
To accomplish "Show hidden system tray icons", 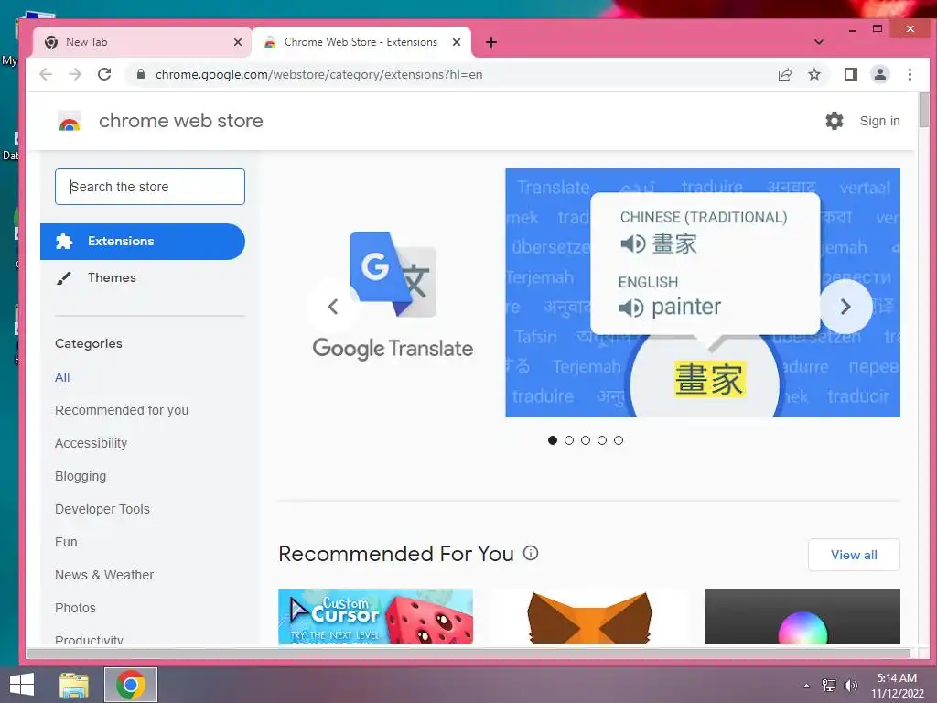I will tap(807, 686).
